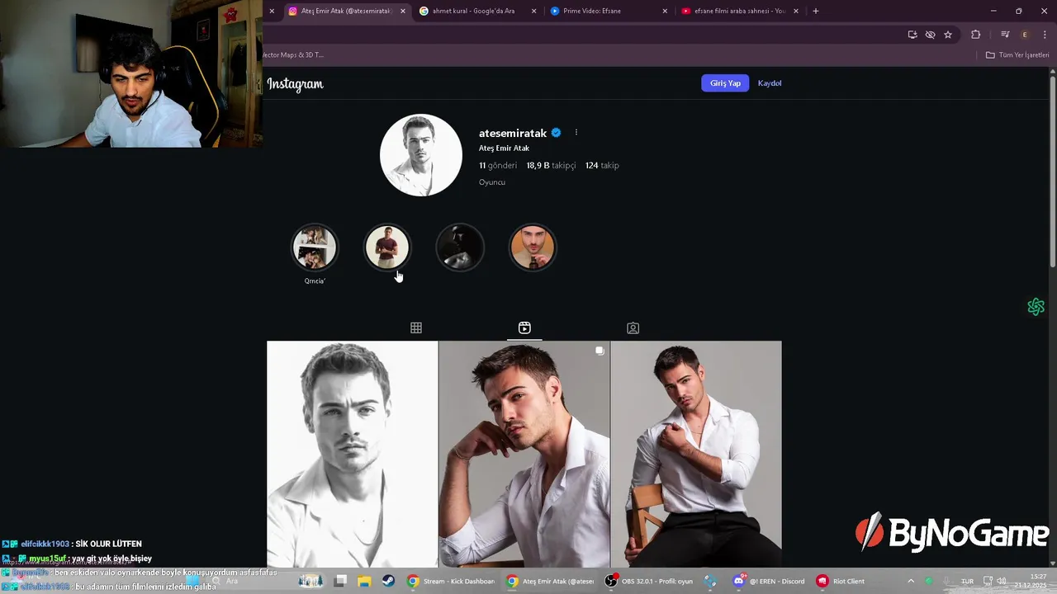Open the 124 takip list
The image size is (1057, 594).
[x=602, y=166]
